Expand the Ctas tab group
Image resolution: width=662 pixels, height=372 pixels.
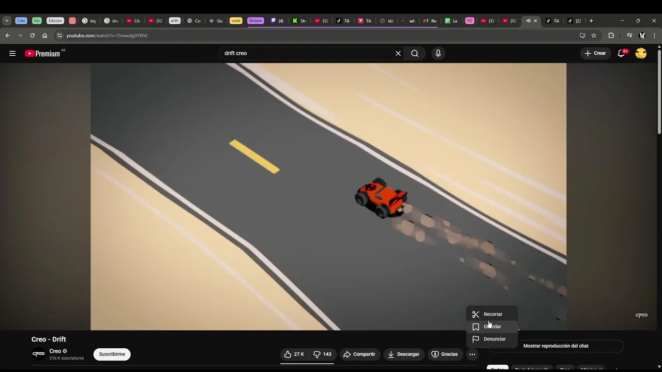(x=21, y=21)
